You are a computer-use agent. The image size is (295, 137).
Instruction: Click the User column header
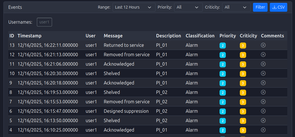[91, 36]
